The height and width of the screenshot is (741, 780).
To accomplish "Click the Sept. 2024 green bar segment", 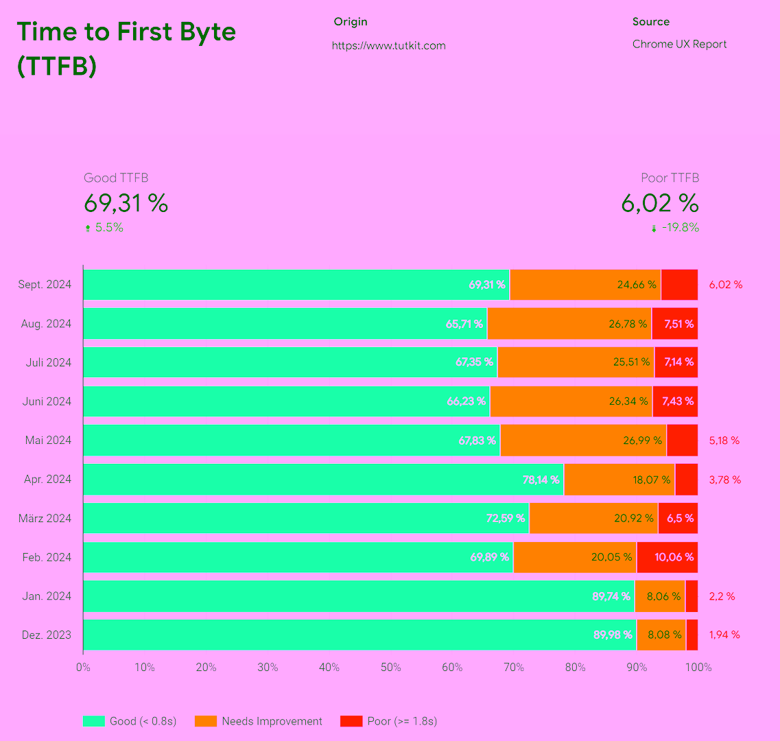I will (x=295, y=284).
